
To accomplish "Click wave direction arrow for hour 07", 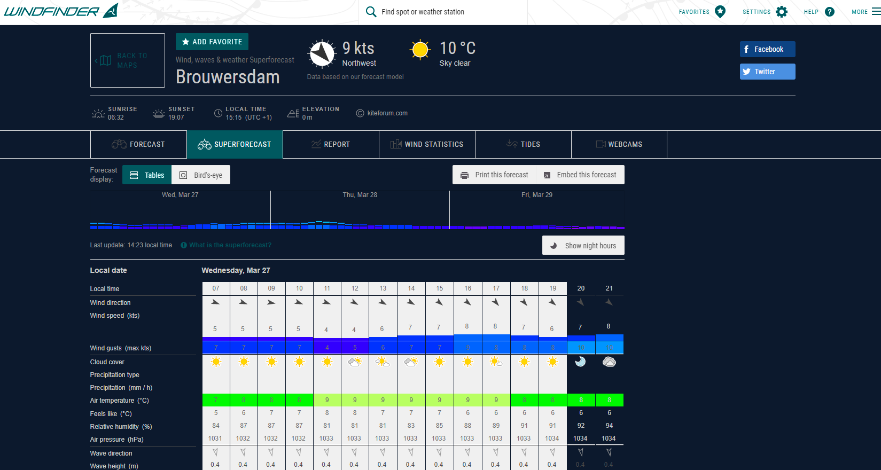I will [215, 452].
